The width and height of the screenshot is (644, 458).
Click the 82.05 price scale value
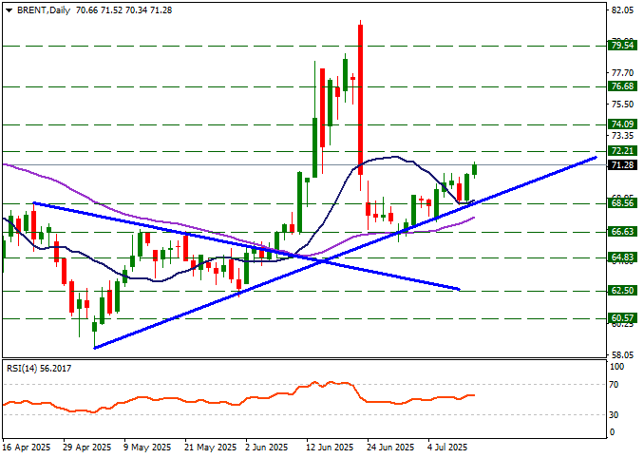coord(623,10)
